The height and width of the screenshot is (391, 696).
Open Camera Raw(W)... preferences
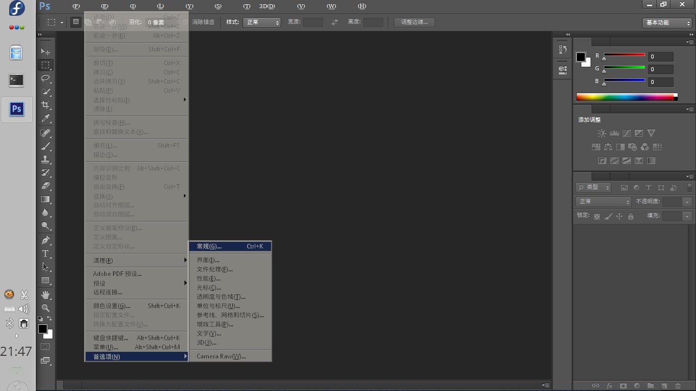(x=230, y=356)
